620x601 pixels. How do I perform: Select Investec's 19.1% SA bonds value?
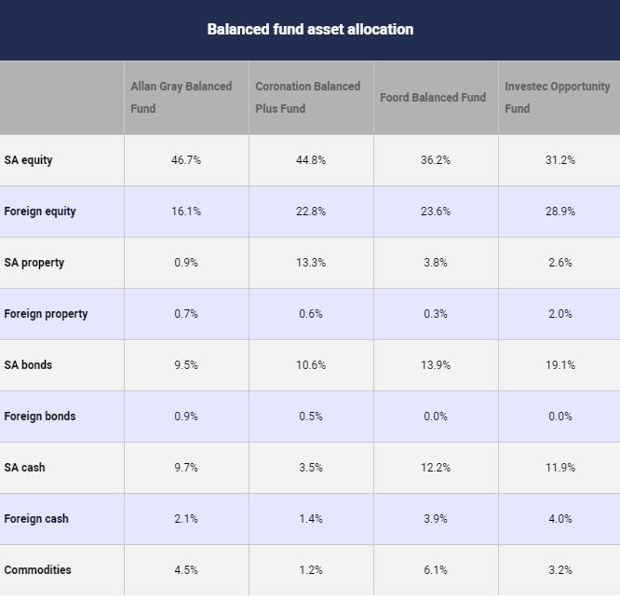tap(560, 365)
